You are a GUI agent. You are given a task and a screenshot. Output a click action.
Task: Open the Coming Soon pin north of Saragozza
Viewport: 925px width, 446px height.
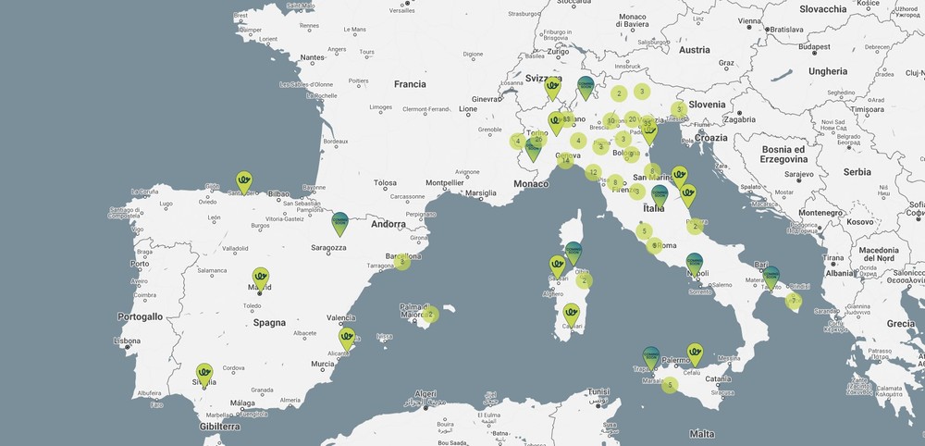coord(340,220)
